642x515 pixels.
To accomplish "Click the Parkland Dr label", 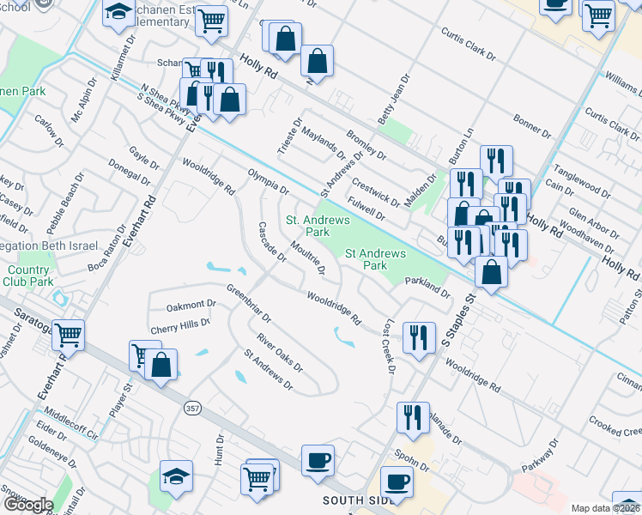I will click(427, 288).
